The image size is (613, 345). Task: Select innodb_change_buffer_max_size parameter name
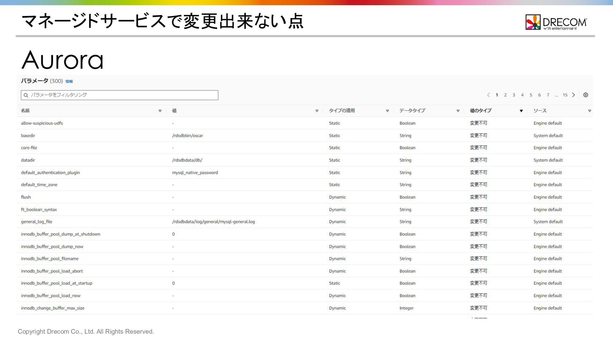click(x=53, y=308)
